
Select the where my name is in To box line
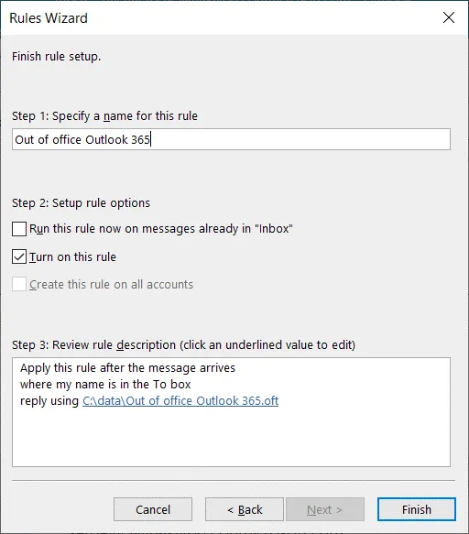click(105, 385)
